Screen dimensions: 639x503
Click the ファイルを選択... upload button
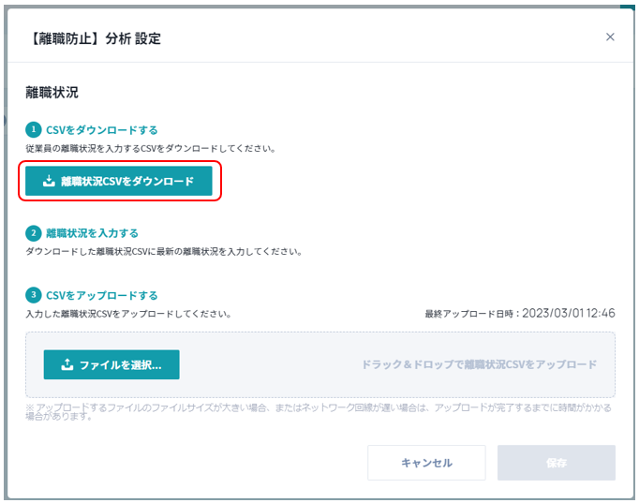tap(111, 364)
